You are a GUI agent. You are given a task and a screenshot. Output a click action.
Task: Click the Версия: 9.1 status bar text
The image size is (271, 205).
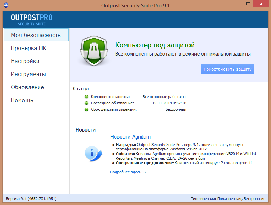pyautogui.click(x=31, y=199)
